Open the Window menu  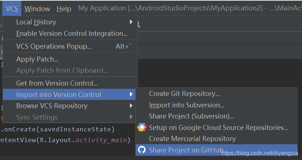point(37,9)
